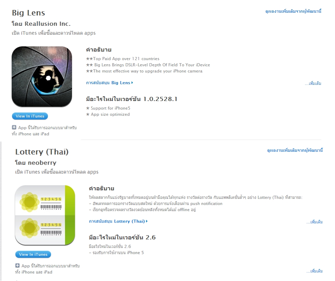Click the plus icon beside Big Lens compatibility note
The height and width of the screenshot is (281, 335).
[14, 127]
